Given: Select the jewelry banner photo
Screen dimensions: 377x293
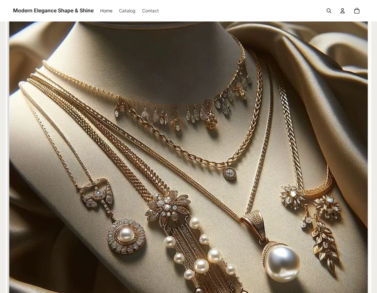Looking at the screenshot, I should pos(188,156).
